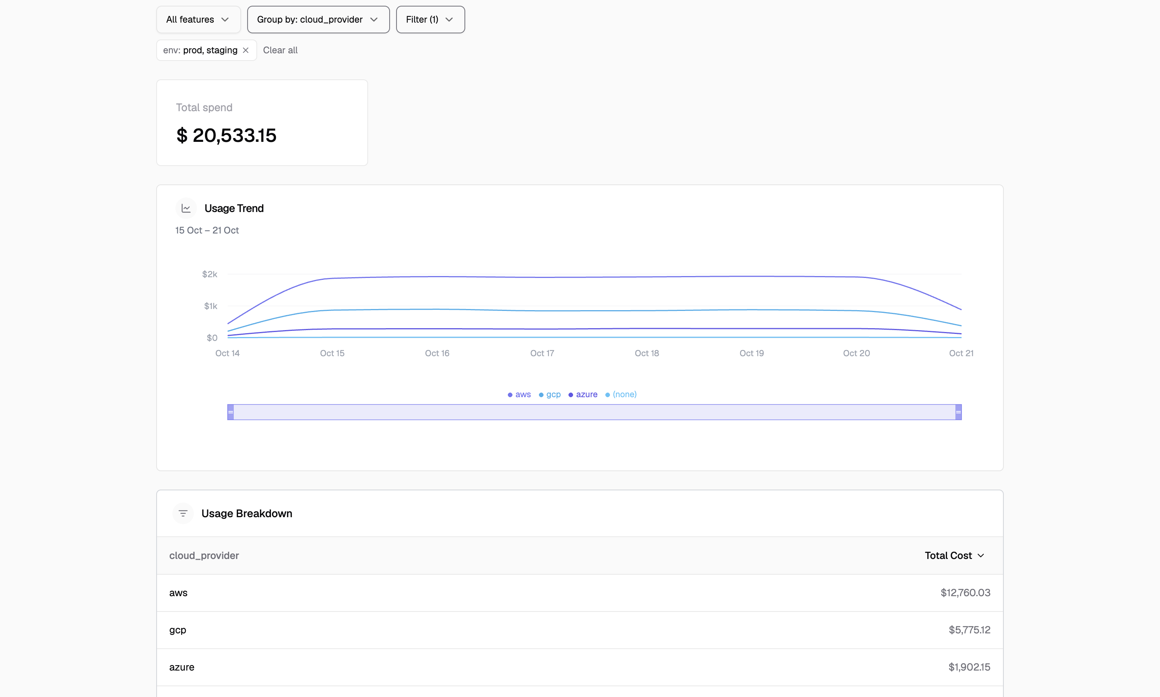Toggle the azure legend series

pos(583,395)
